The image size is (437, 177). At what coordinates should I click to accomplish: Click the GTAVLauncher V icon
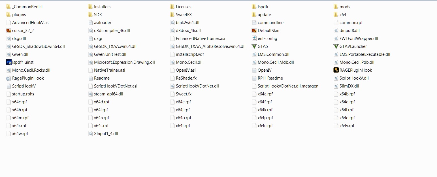(x=336, y=46)
